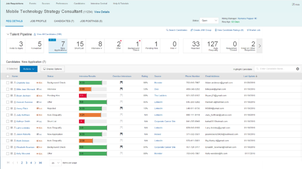The image size is (302, 169).
Task: Expand the Actions dropdown button
Action: pos(29,69)
